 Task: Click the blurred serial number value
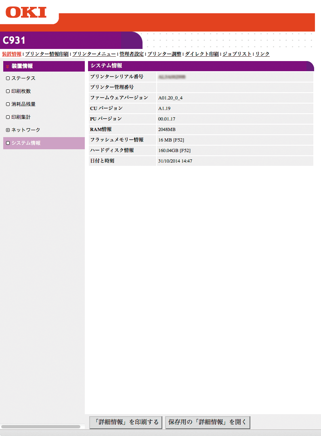coord(172,77)
